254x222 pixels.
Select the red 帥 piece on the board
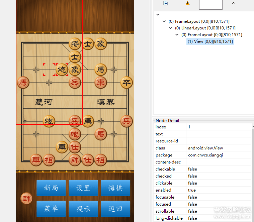tap(75, 160)
